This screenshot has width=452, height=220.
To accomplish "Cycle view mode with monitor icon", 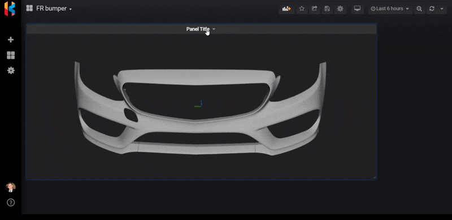I will (358, 8).
